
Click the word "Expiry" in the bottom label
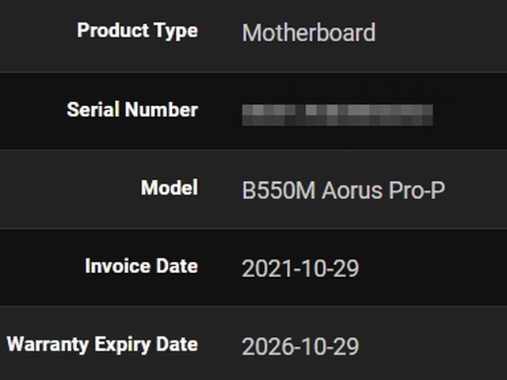pyautogui.click(x=127, y=344)
